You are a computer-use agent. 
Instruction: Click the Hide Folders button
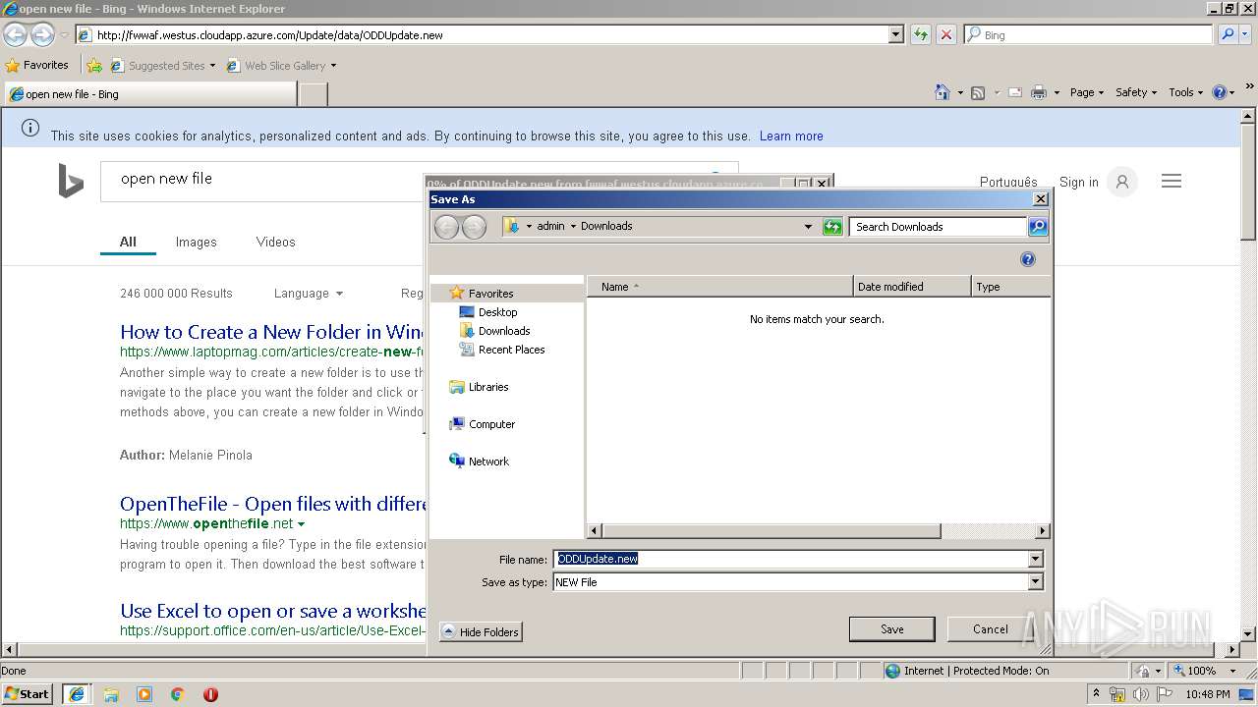[480, 631]
